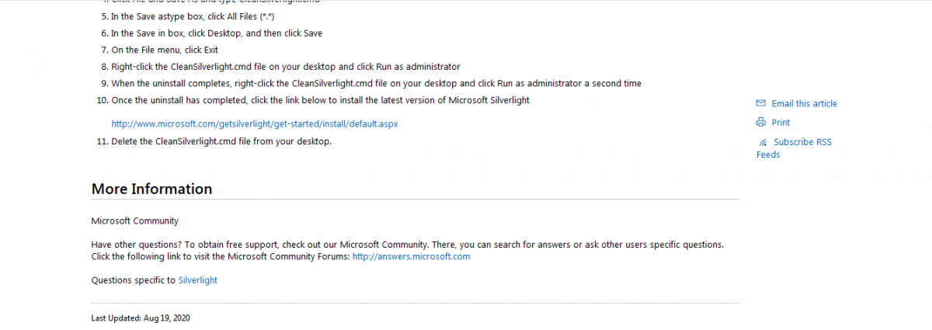
Task: Open the Subscribe RSS Feeds link
Action: 794,148
